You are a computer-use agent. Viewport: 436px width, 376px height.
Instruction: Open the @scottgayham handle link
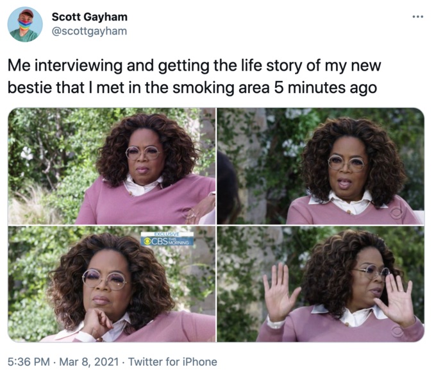pos(89,31)
